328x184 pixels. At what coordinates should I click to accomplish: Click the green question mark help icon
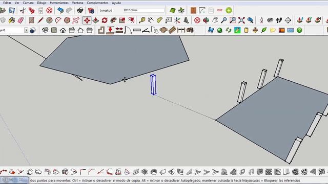coord(299,30)
